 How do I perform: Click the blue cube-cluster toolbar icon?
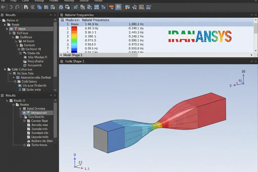coord(103,7)
